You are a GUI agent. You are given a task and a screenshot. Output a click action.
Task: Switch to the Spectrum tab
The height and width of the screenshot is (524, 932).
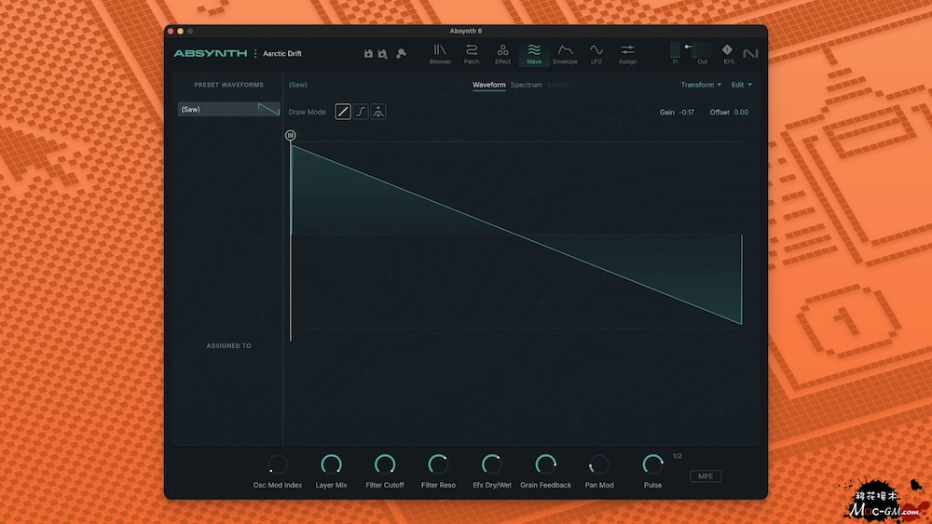click(526, 85)
